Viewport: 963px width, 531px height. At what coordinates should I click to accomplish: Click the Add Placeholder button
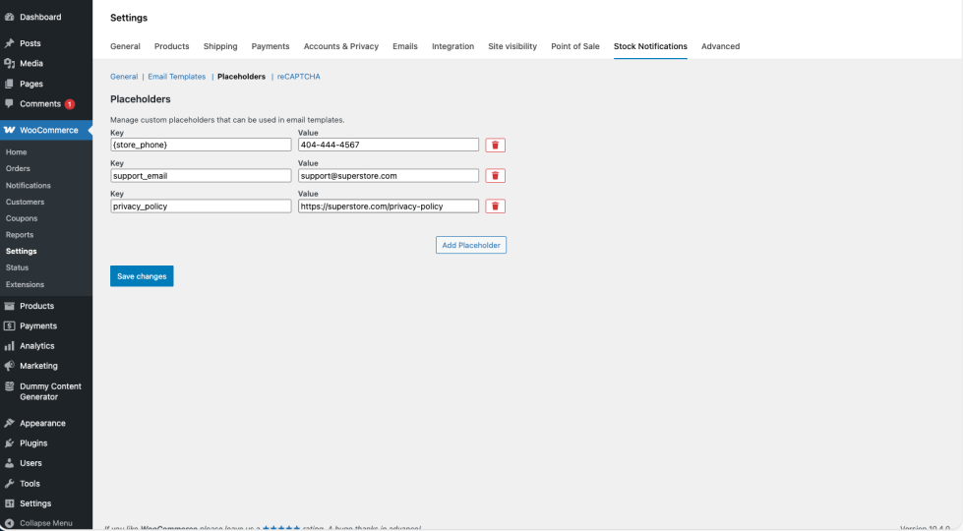tap(471, 245)
